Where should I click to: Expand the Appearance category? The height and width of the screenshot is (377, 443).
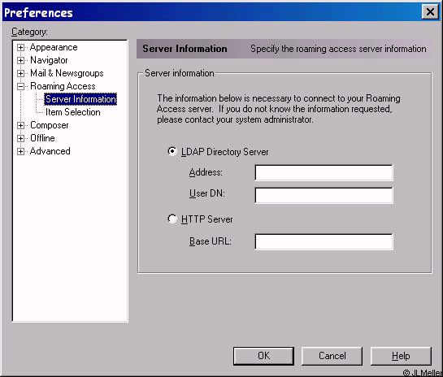(x=20, y=47)
